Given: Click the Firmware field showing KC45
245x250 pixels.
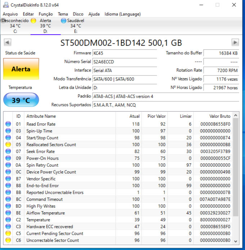Looking at the screenshot, I should pyautogui.click(x=125, y=53).
